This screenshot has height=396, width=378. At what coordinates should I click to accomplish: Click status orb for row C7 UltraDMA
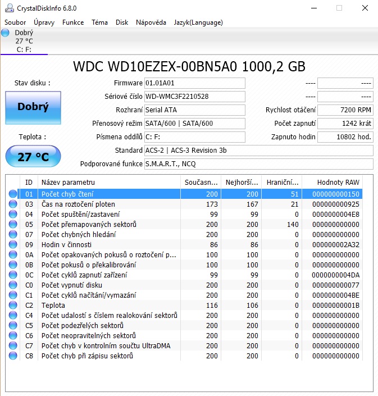tap(13, 345)
